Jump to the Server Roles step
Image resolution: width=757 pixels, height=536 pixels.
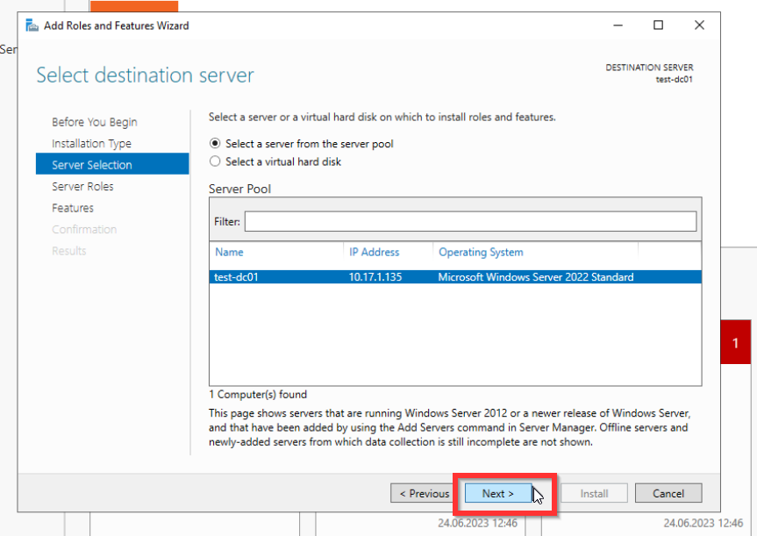(82, 186)
